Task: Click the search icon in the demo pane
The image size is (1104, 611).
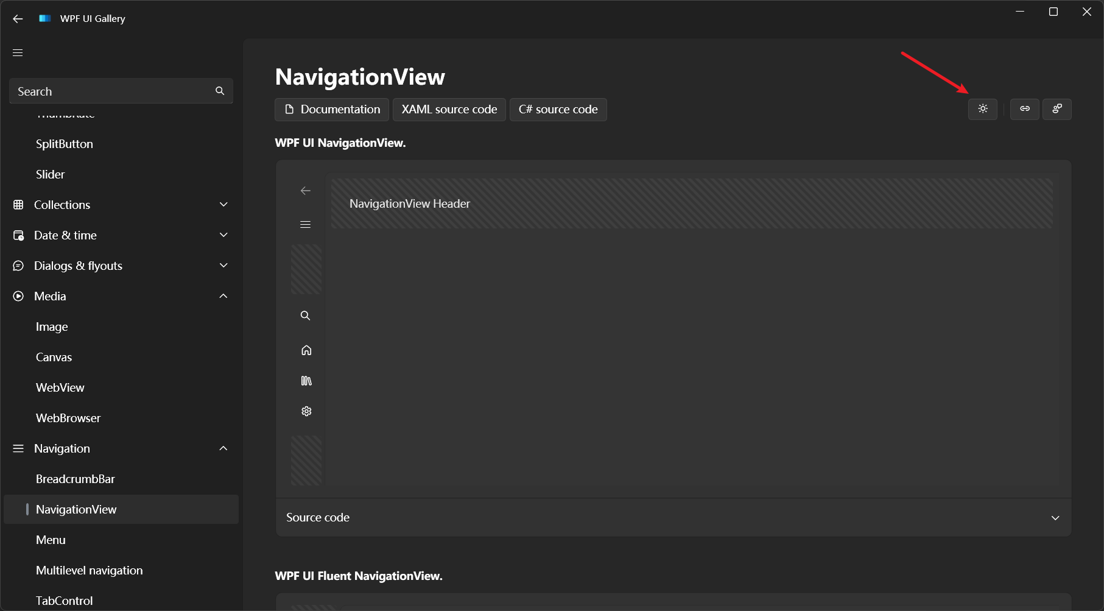Action: pos(306,316)
